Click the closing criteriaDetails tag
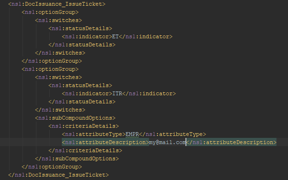Viewport: 288px width, 180px height. [x=85, y=150]
